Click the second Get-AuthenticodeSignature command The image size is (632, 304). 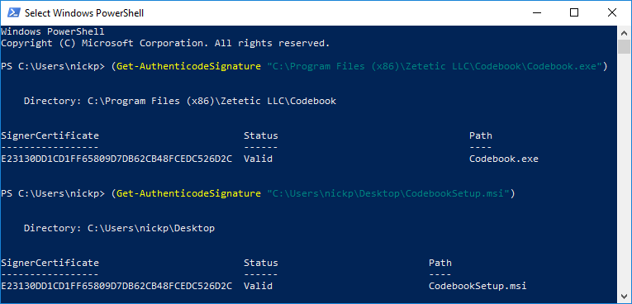click(x=188, y=194)
